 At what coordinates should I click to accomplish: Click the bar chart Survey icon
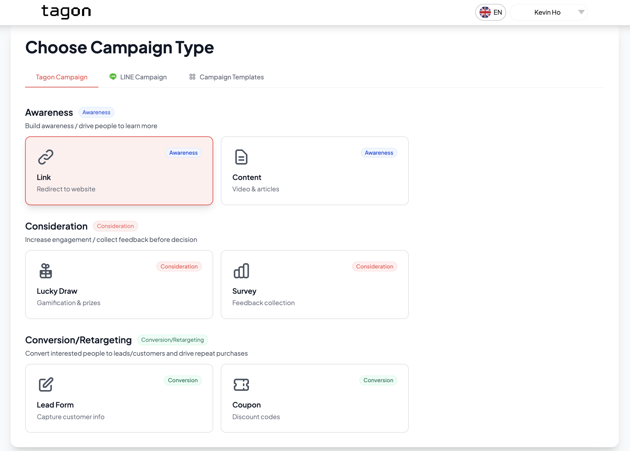click(241, 271)
